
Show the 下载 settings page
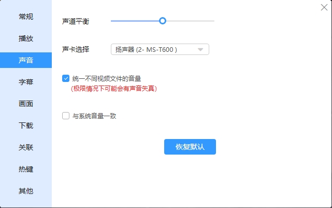click(26, 126)
